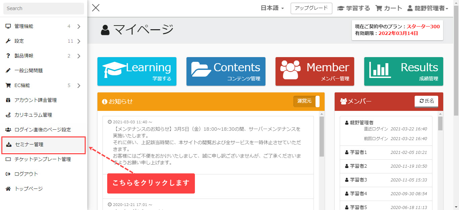Viewport: 459px width, 210px height.
Task: Open the Results bar chart tile
Action: (404, 71)
